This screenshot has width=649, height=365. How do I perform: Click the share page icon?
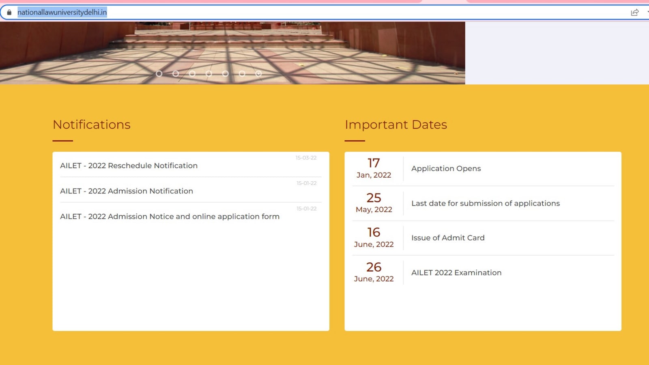click(635, 12)
